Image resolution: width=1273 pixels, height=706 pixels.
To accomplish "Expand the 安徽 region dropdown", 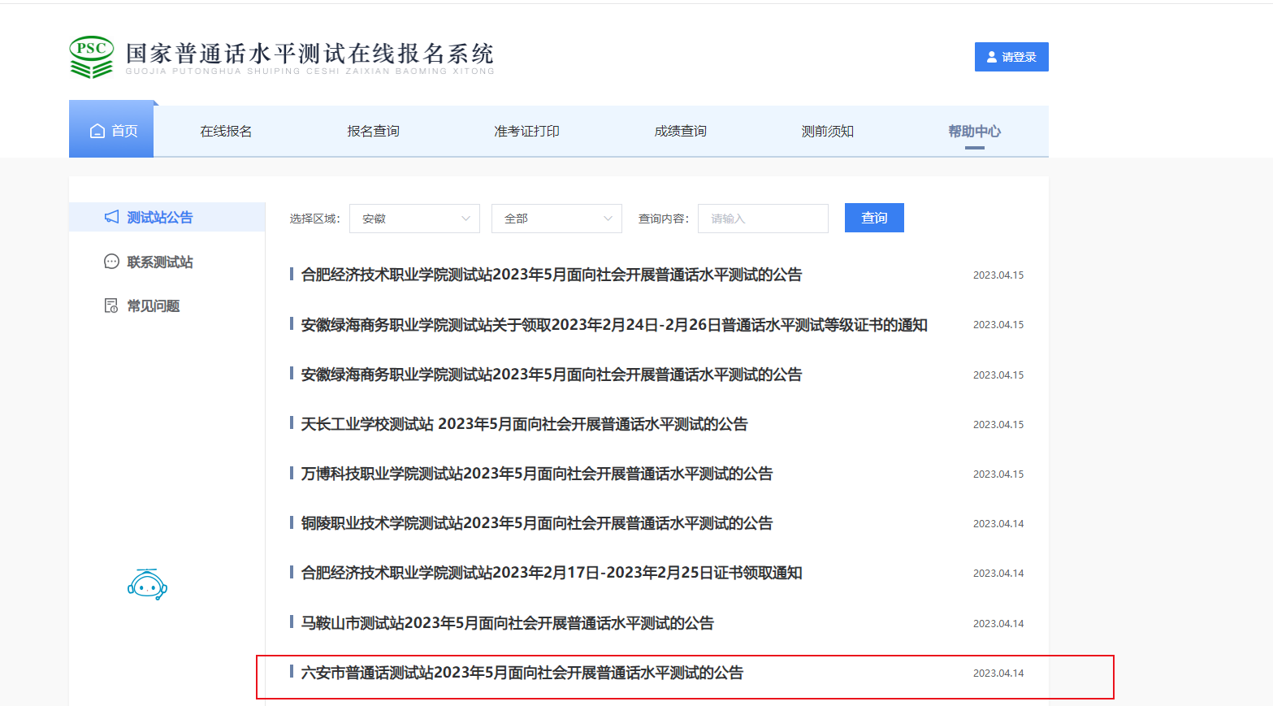I will pyautogui.click(x=414, y=219).
